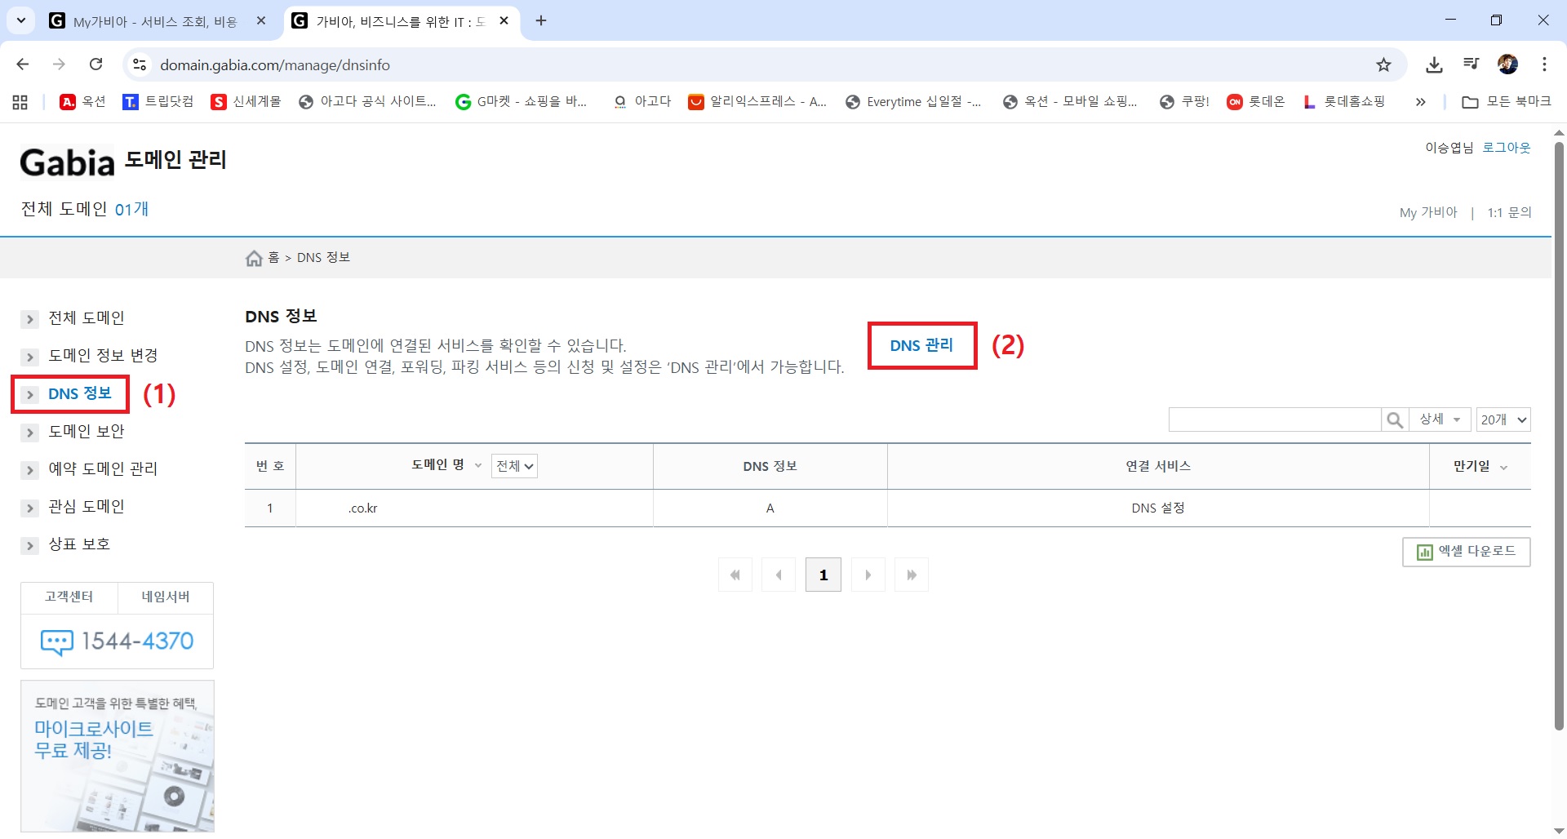Screen dimensions: 1567x839
Task: Expand the 전체 도메인 sidebar item
Action: click(x=29, y=319)
